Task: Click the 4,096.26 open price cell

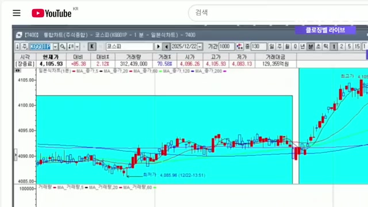Action: click(190, 64)
